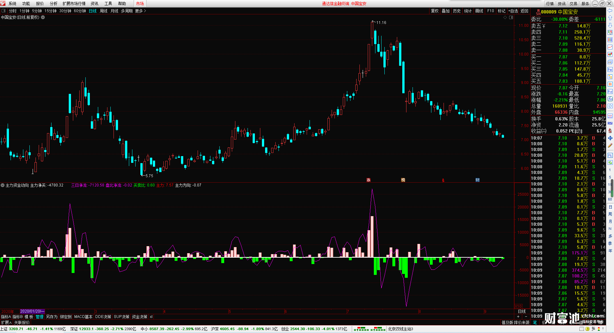
Task: Click the f(x) formula icon in sidebar
Action: pyautogui.click(x=610, y=99)
